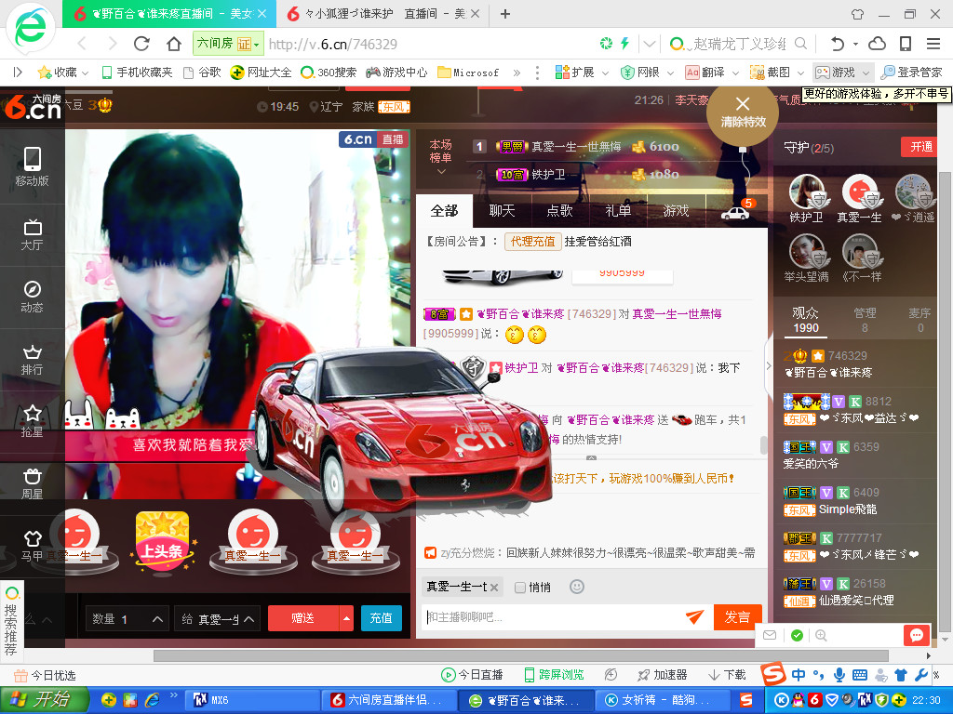The width and height of the screenshot is (953, 714).
Task: Click 代理充值 agent recharge link
Action: click(532, 242)
